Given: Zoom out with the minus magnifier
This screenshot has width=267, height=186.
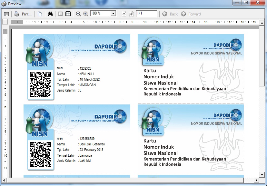Looking at the screenshot, I should point(78,14).
